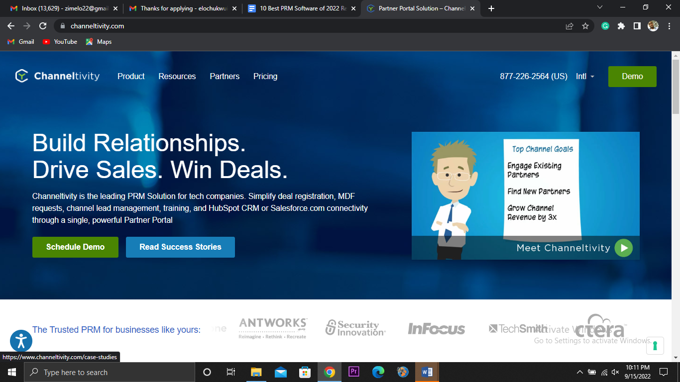Click the 877-226-2564 phone number
This screenshot has width=680, height=382.
click(x=534, y=76)
